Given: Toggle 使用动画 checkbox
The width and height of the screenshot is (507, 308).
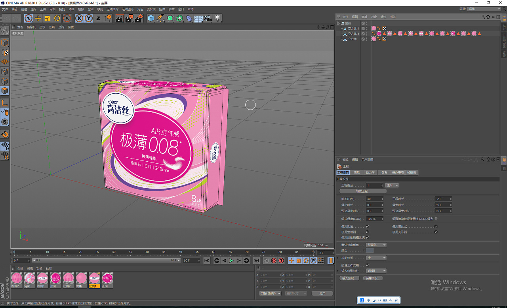Looking at the screenshot, I should [368, 227].
